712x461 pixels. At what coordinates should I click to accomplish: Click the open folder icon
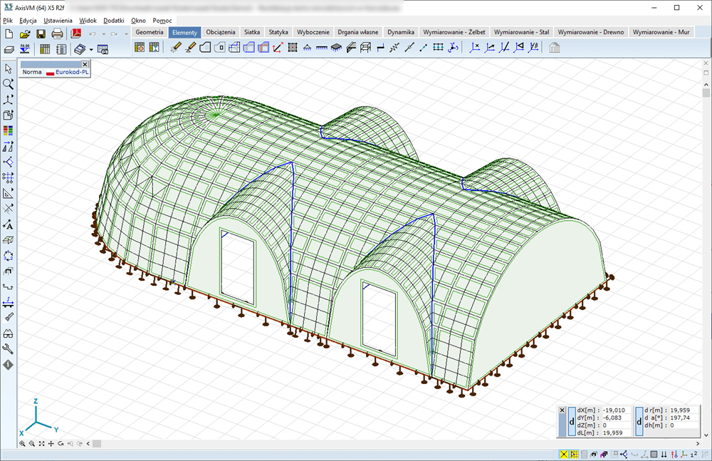pos(25,33)
